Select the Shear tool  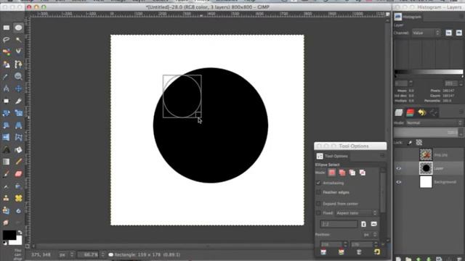tap(7, 125)
